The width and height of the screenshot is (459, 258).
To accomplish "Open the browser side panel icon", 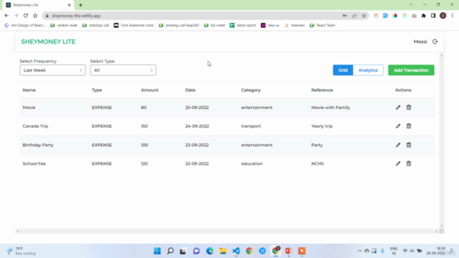I will pyautogui.click(x=433, y=16).
